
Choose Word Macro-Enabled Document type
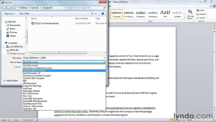(64, 68)
